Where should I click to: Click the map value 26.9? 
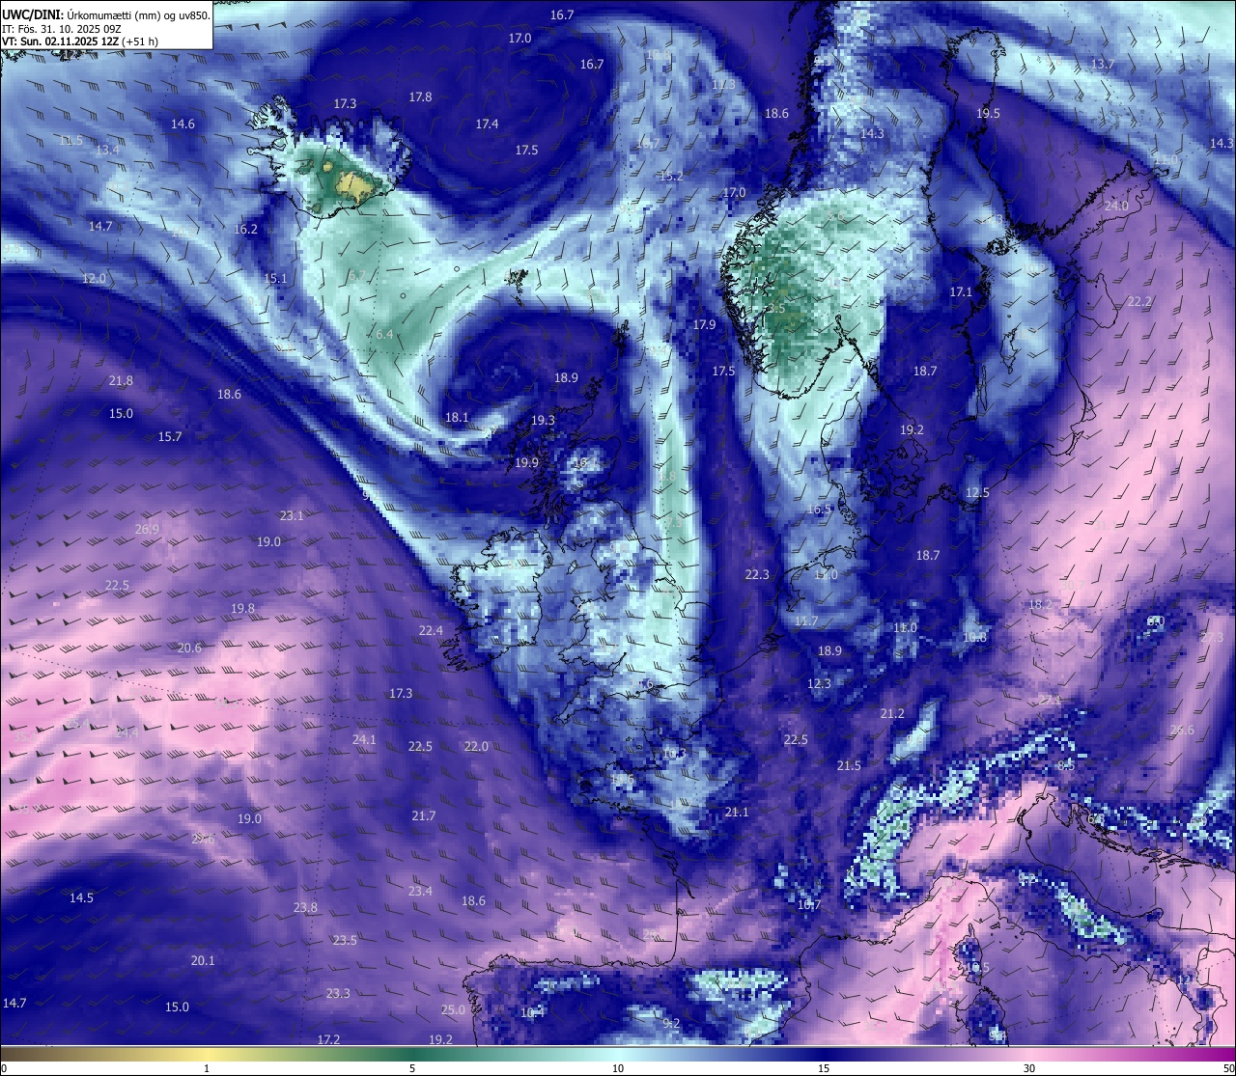(x=147, y=529)
